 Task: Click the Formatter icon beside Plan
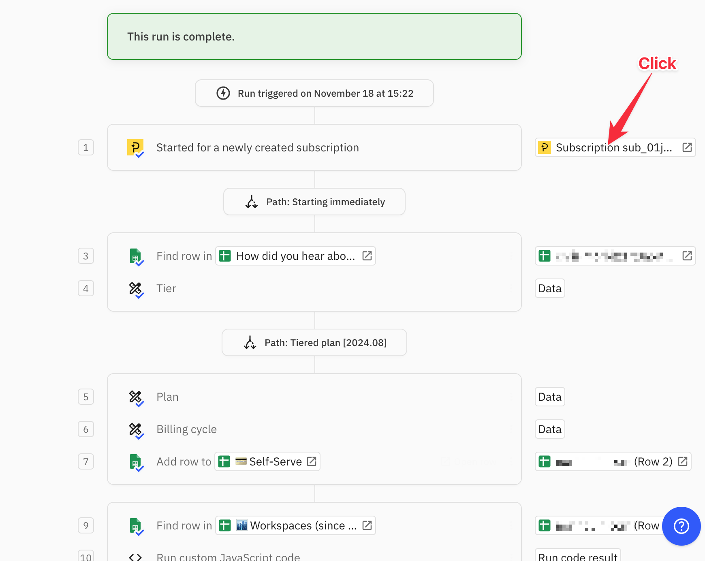(x=136, y=397)
